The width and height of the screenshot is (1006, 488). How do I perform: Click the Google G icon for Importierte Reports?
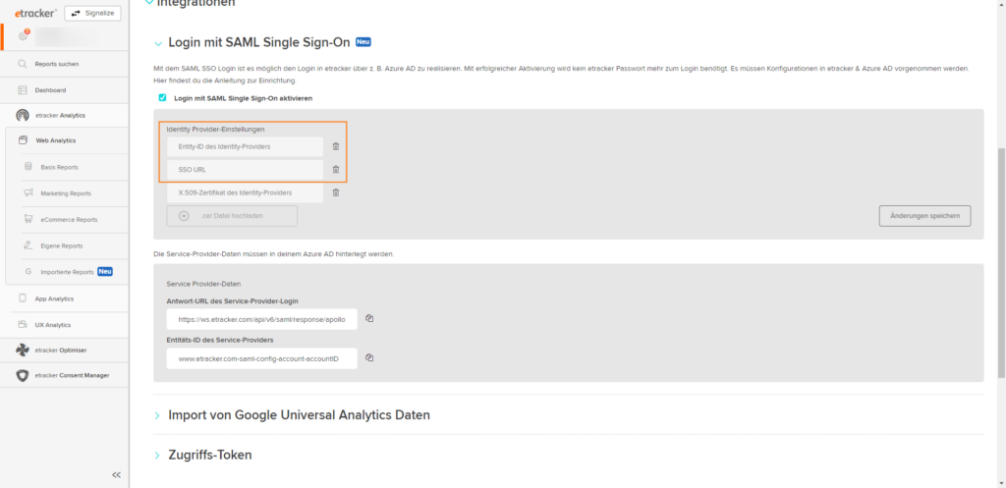[x=28, y=272]
